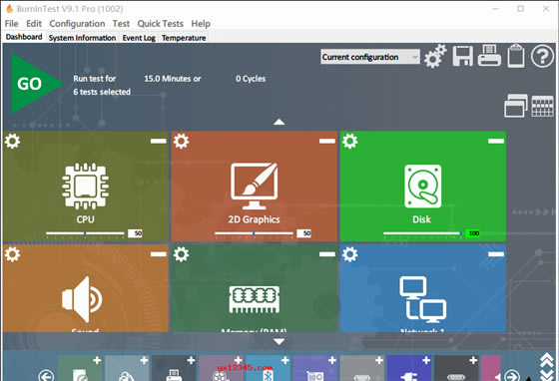Screen dimensions: 559x381
Task: Remove the Network test via minus button
Action: coord(496,254)
